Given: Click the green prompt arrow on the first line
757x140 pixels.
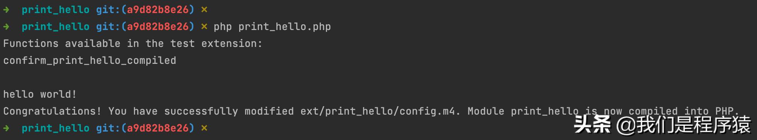Looking at the screenshot, I should [6, 10].
